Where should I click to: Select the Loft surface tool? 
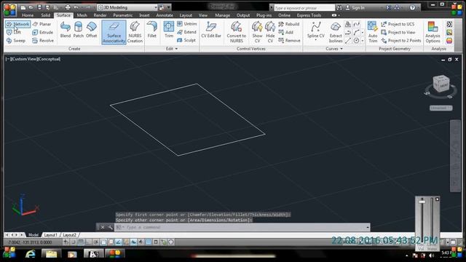coord(14,32)
